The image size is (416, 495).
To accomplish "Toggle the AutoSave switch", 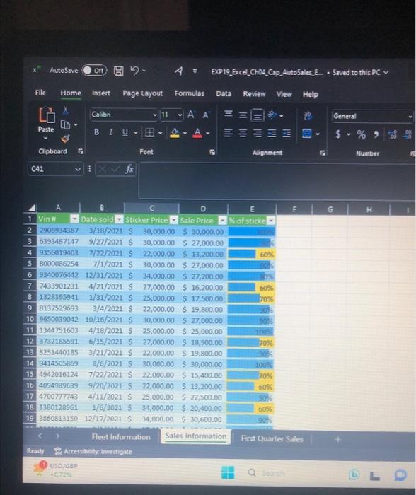I will [x=94, y=71].
